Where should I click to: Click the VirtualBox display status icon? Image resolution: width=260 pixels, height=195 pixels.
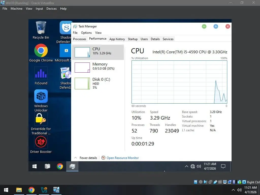coord(225,182)
